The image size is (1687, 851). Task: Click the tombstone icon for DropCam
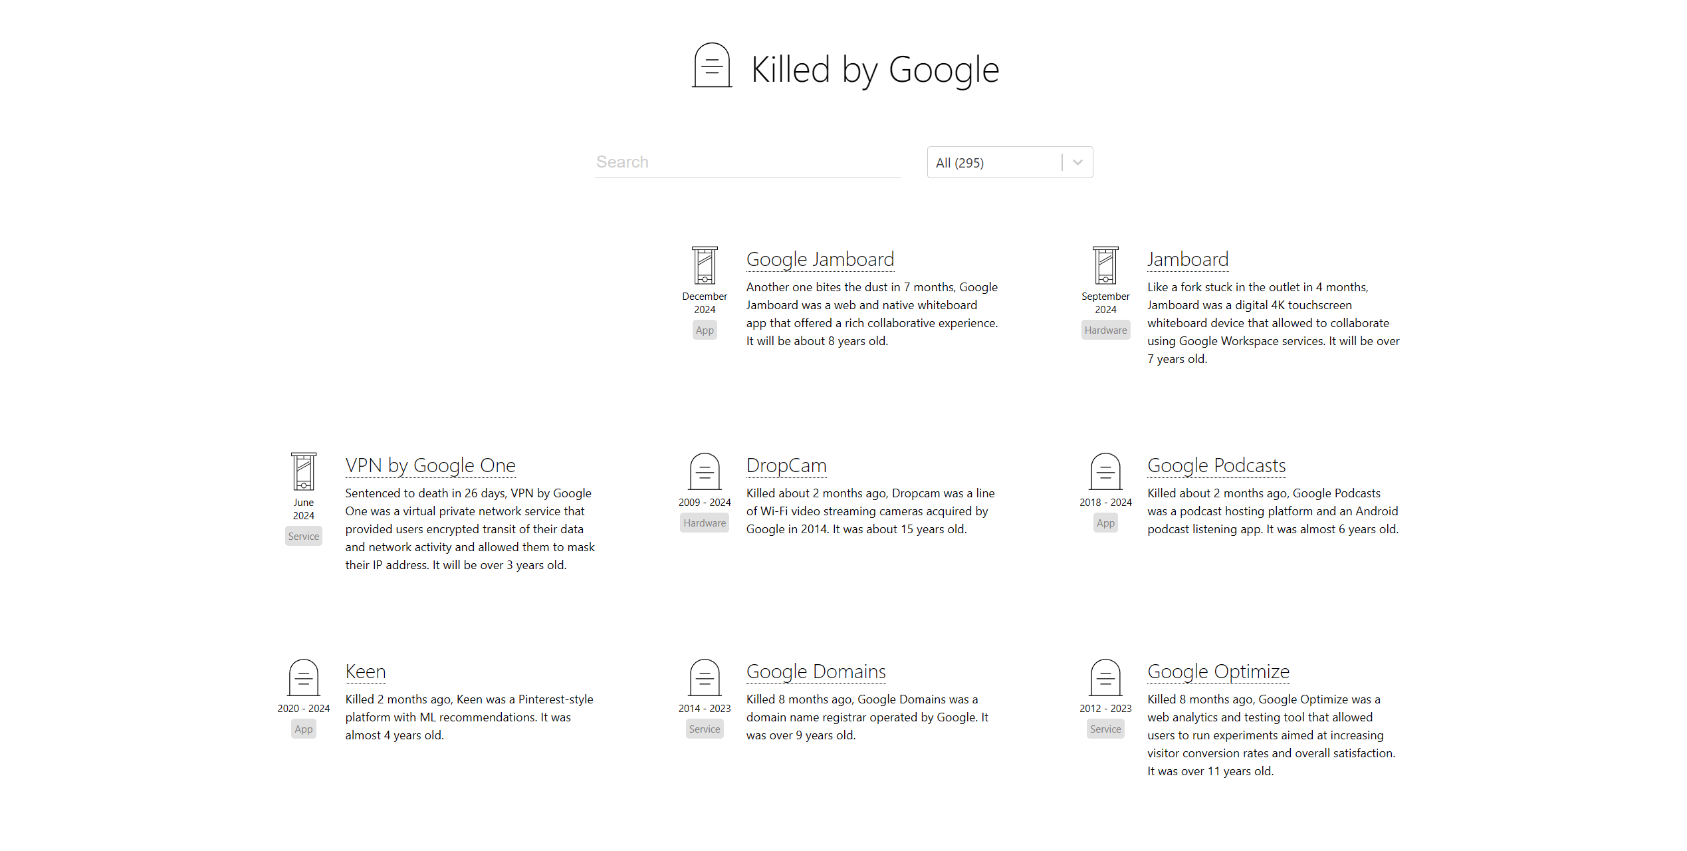coord(705,471)
